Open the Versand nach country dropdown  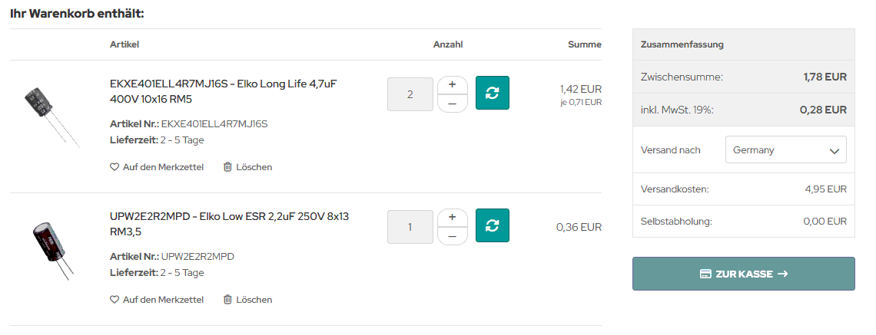(x=785, y=150)
